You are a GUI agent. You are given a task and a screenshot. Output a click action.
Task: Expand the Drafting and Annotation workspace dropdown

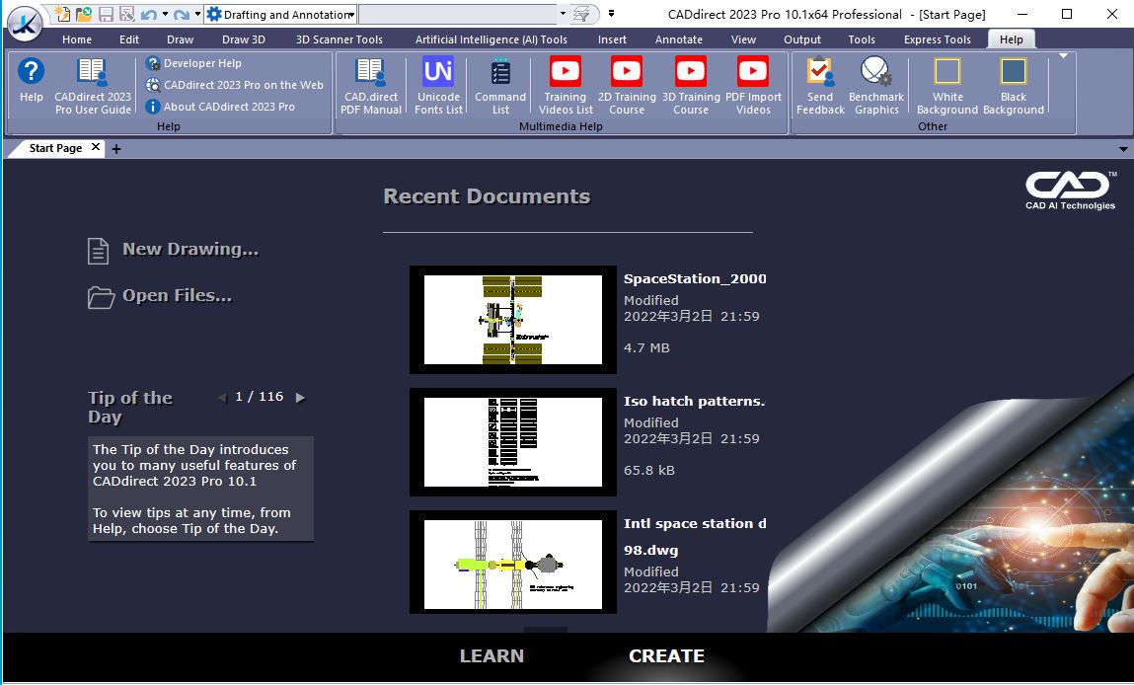coord(351,15)
